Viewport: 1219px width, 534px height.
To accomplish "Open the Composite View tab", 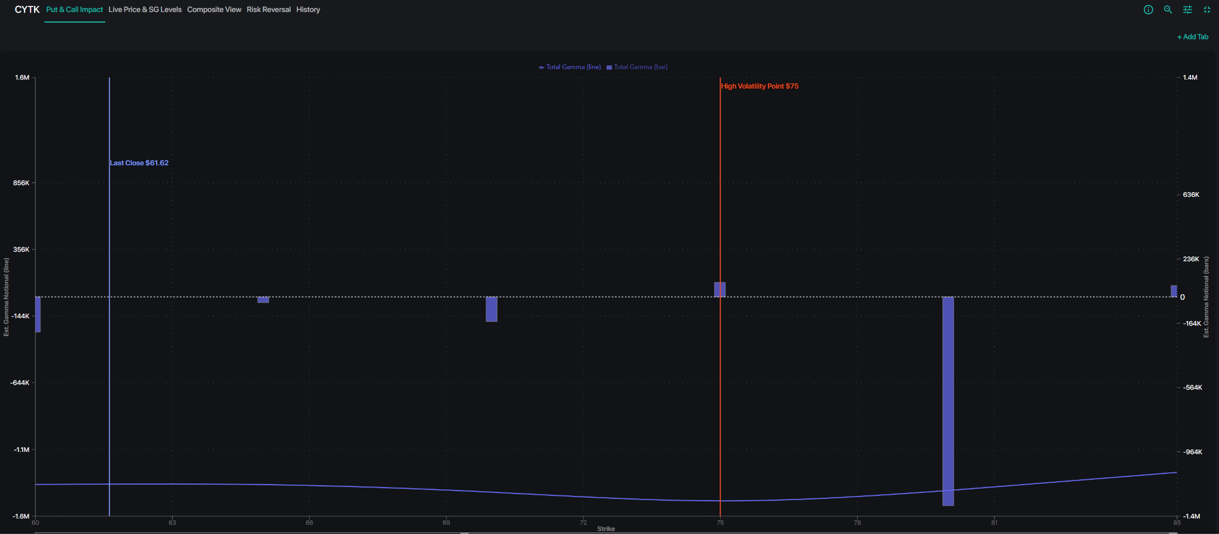I will tap(214, 10).
